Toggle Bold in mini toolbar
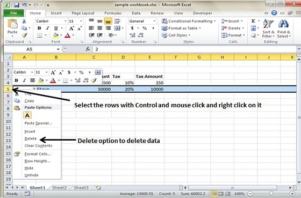The height and width of the screenshot is (198, 301). (x=17, y=80)
